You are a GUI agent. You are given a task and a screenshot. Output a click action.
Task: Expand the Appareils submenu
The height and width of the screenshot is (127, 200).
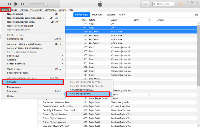click(34, 60)
